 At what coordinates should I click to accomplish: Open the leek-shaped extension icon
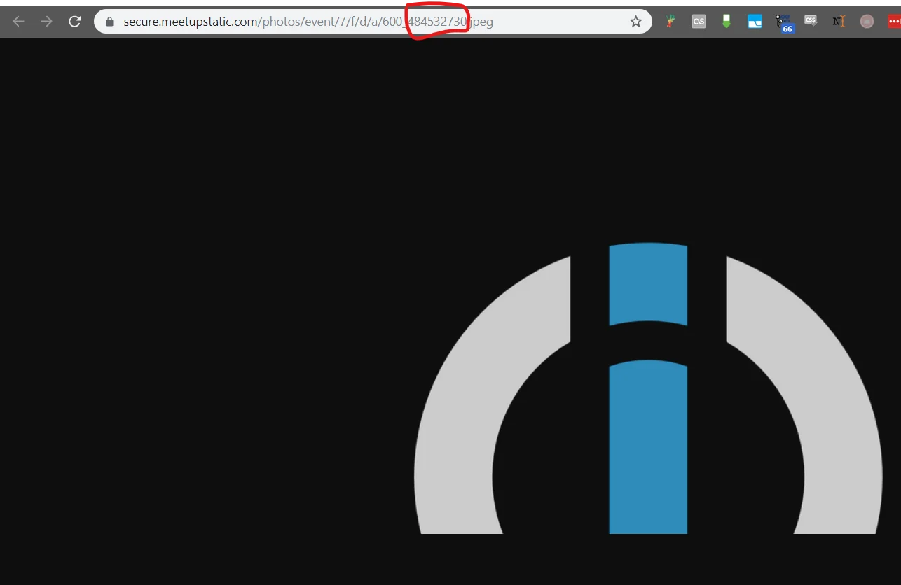tap(670, 22)
